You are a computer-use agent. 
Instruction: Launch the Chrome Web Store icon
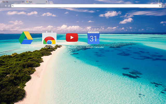(x=49, y=38)
